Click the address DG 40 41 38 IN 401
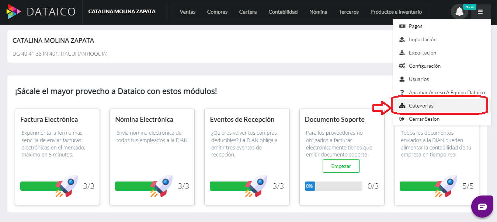Image resolution: width=497 pixels, height=222 pixels. (x=60, y=54)
